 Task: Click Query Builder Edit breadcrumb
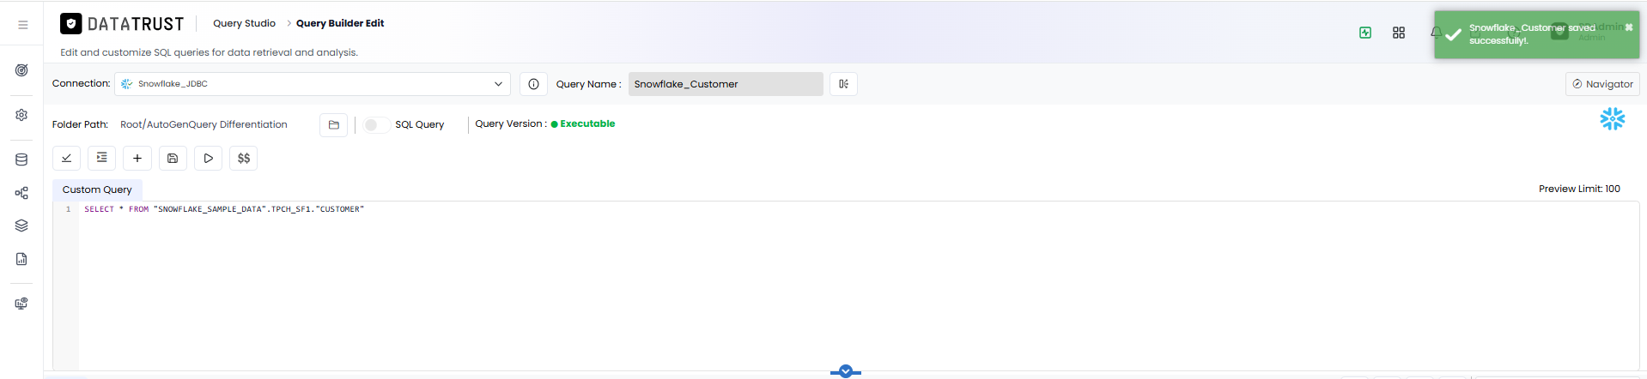click(x=340, y=23)
